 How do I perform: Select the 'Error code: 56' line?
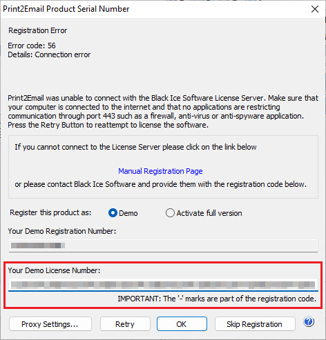[x=32, y=46]
